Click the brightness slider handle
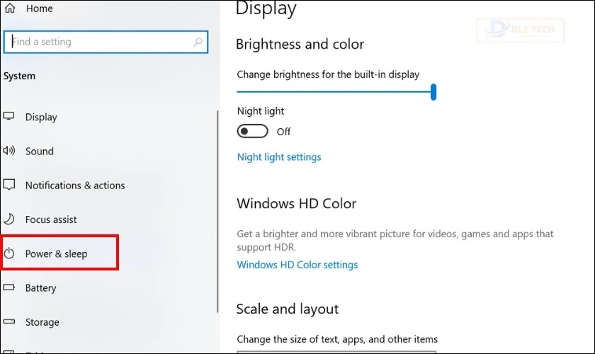The width and height of the screenshot is (595, 354). point(433,91)
